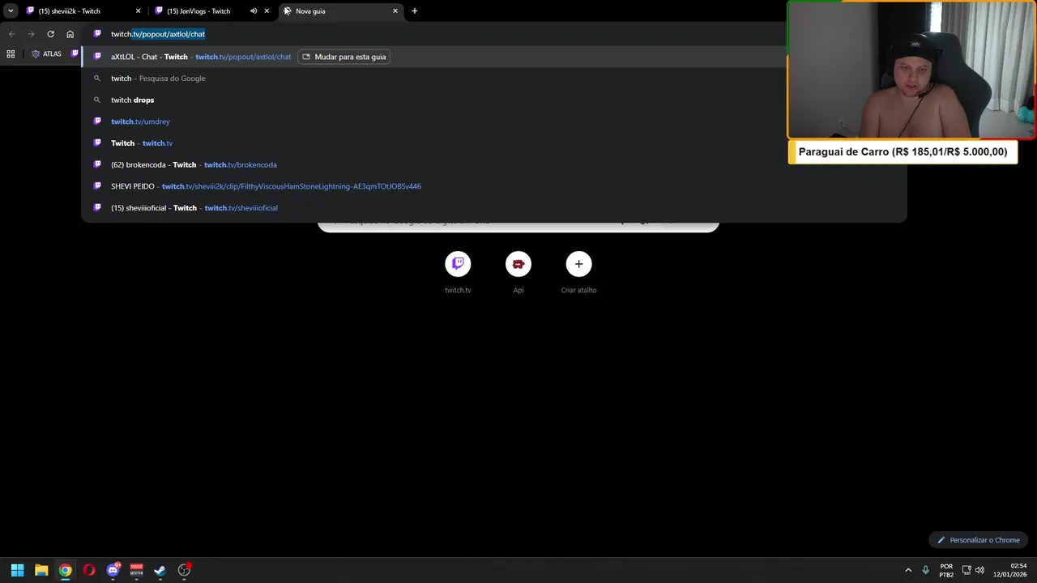Close the sheviii2k Twitch tab

[138, 11]
